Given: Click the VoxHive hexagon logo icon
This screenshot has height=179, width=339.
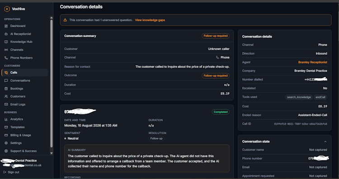Looking at the screenshot, I should click(x=7, y=9).
